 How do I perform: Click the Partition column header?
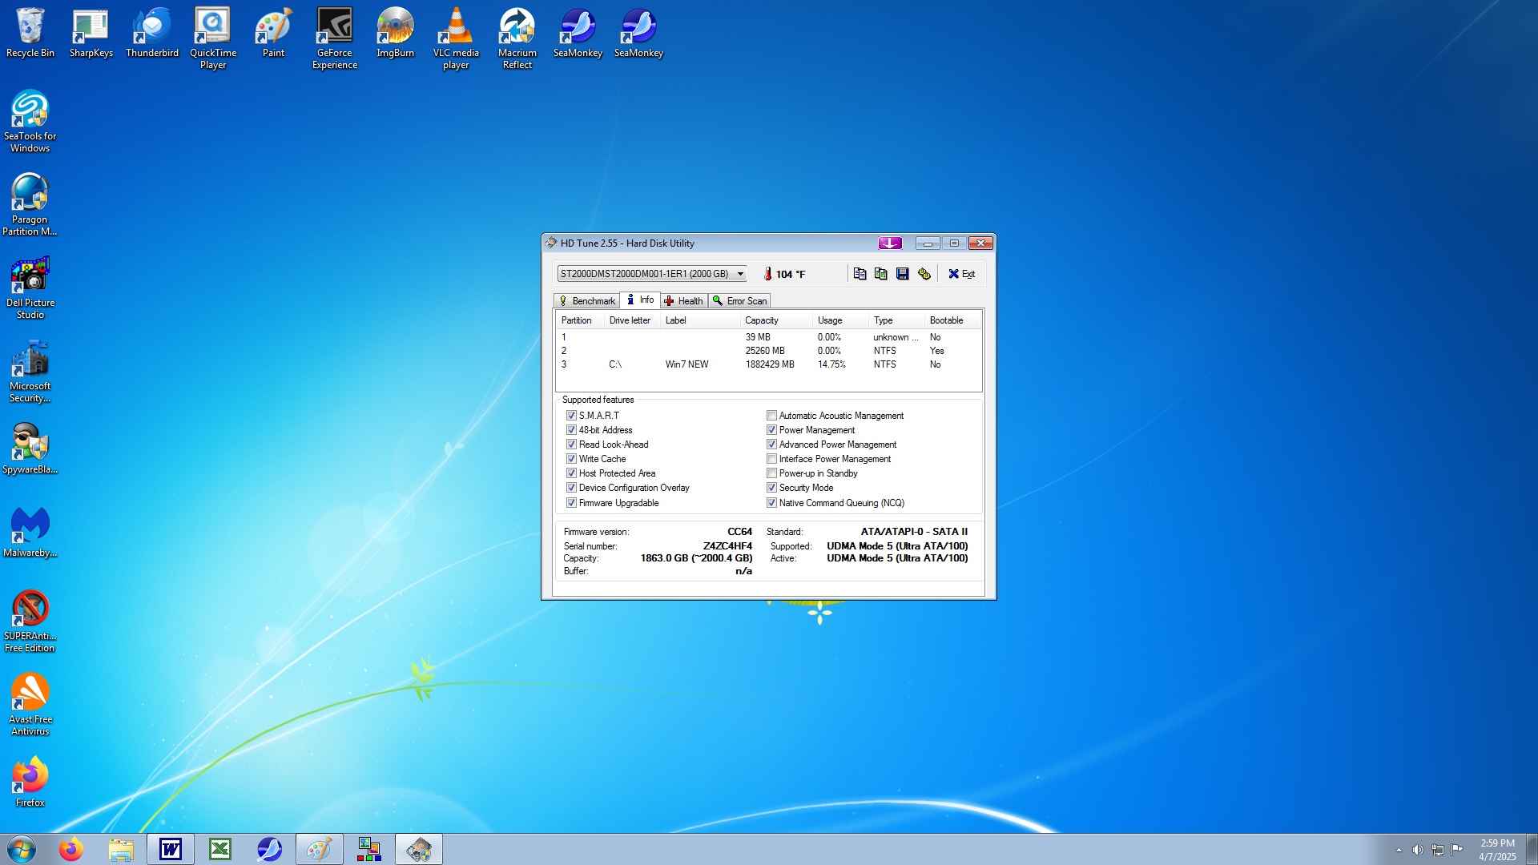point(580,320)
